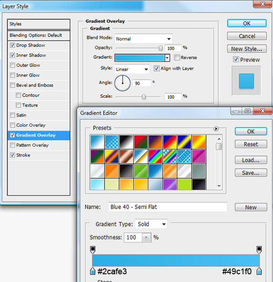This screenshot has height=282, width=273.
Task: Enable the Texture checkbox
Action: pyautogui.click(x=18, y=105)
